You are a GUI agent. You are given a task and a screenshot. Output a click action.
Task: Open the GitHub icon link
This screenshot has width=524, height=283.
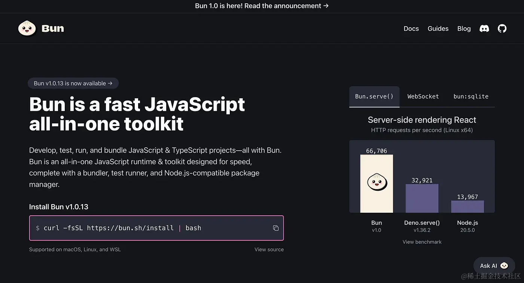click(x=502, y=29)
